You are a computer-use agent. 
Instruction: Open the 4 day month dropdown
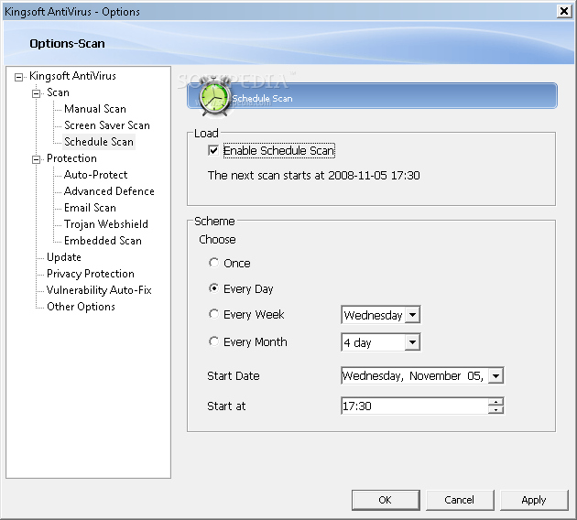click(412, 342)
